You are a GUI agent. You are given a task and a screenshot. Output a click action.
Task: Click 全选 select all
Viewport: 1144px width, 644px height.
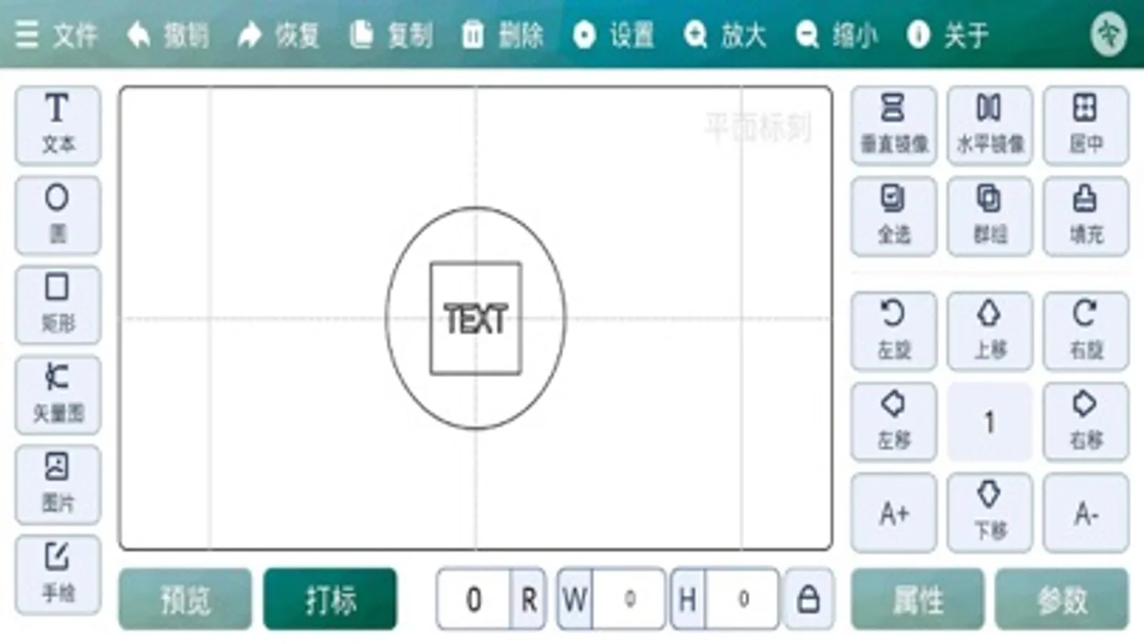(x=894, y=216)
